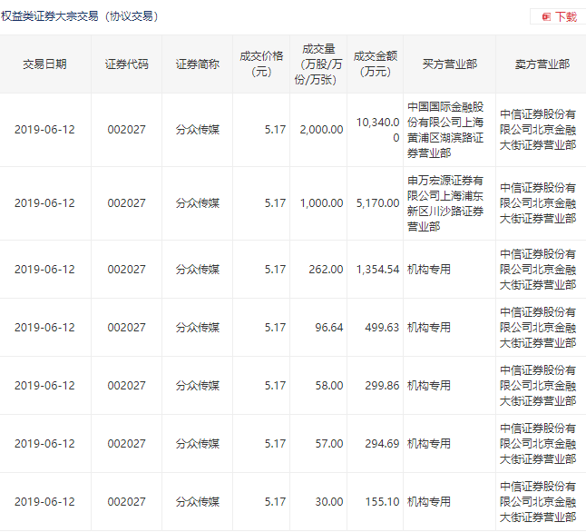
Task: Click 分众传媒 in the 10,340.00 row
Action: click(198, 130)
